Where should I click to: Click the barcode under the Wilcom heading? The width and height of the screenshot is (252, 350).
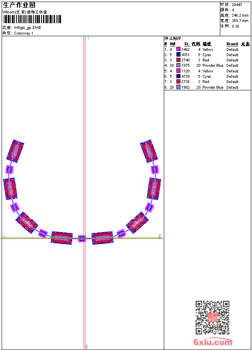point(32,19)
